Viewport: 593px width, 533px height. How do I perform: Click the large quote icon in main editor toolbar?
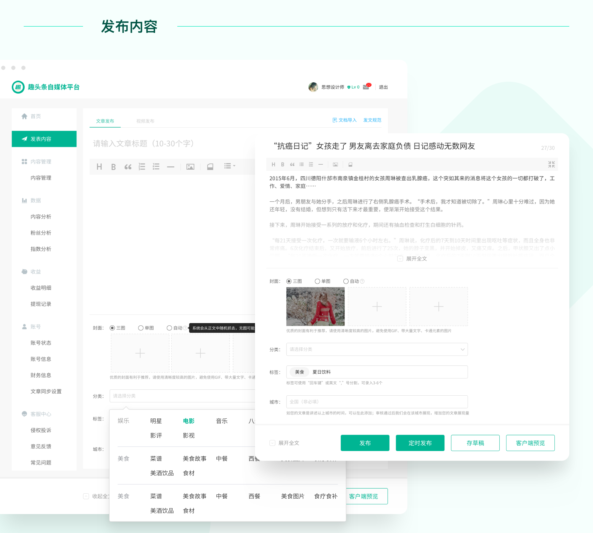(128, 167)
